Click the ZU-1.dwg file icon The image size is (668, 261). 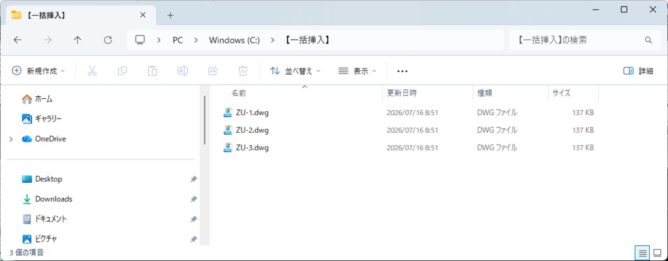tap(228, 113)
